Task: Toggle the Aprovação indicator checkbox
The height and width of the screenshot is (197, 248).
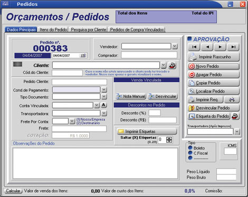Action: tap(189, 39)
